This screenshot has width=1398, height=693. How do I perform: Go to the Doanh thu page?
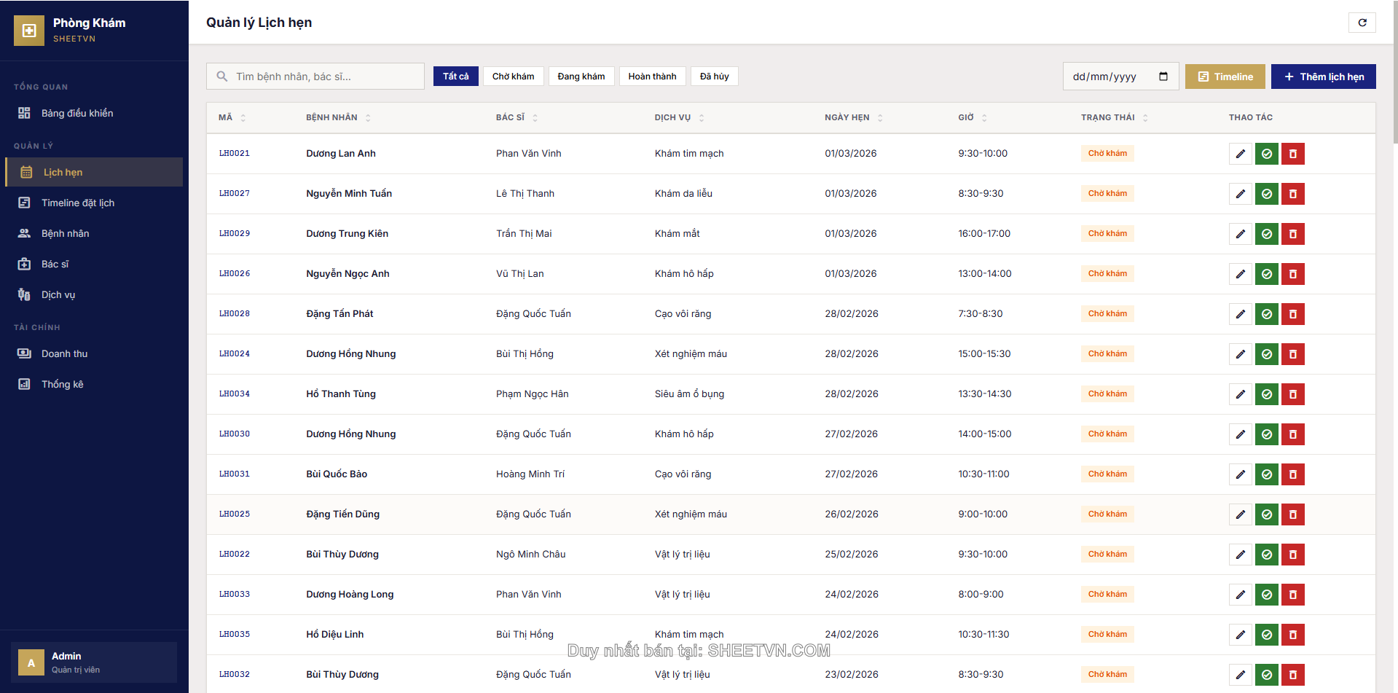[x=64, y=354]
